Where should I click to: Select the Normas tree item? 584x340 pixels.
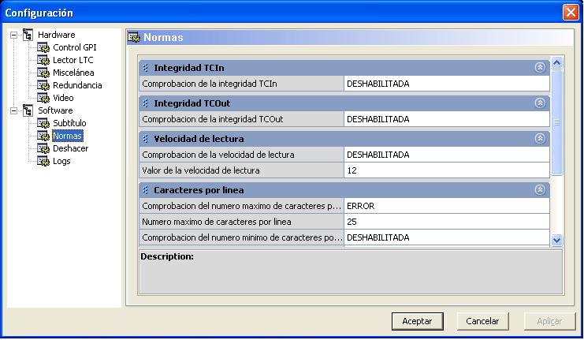pos(67,136)
